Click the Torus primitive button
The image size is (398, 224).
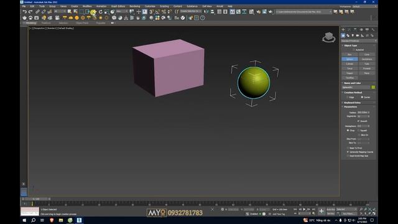[x=349, y=68]
